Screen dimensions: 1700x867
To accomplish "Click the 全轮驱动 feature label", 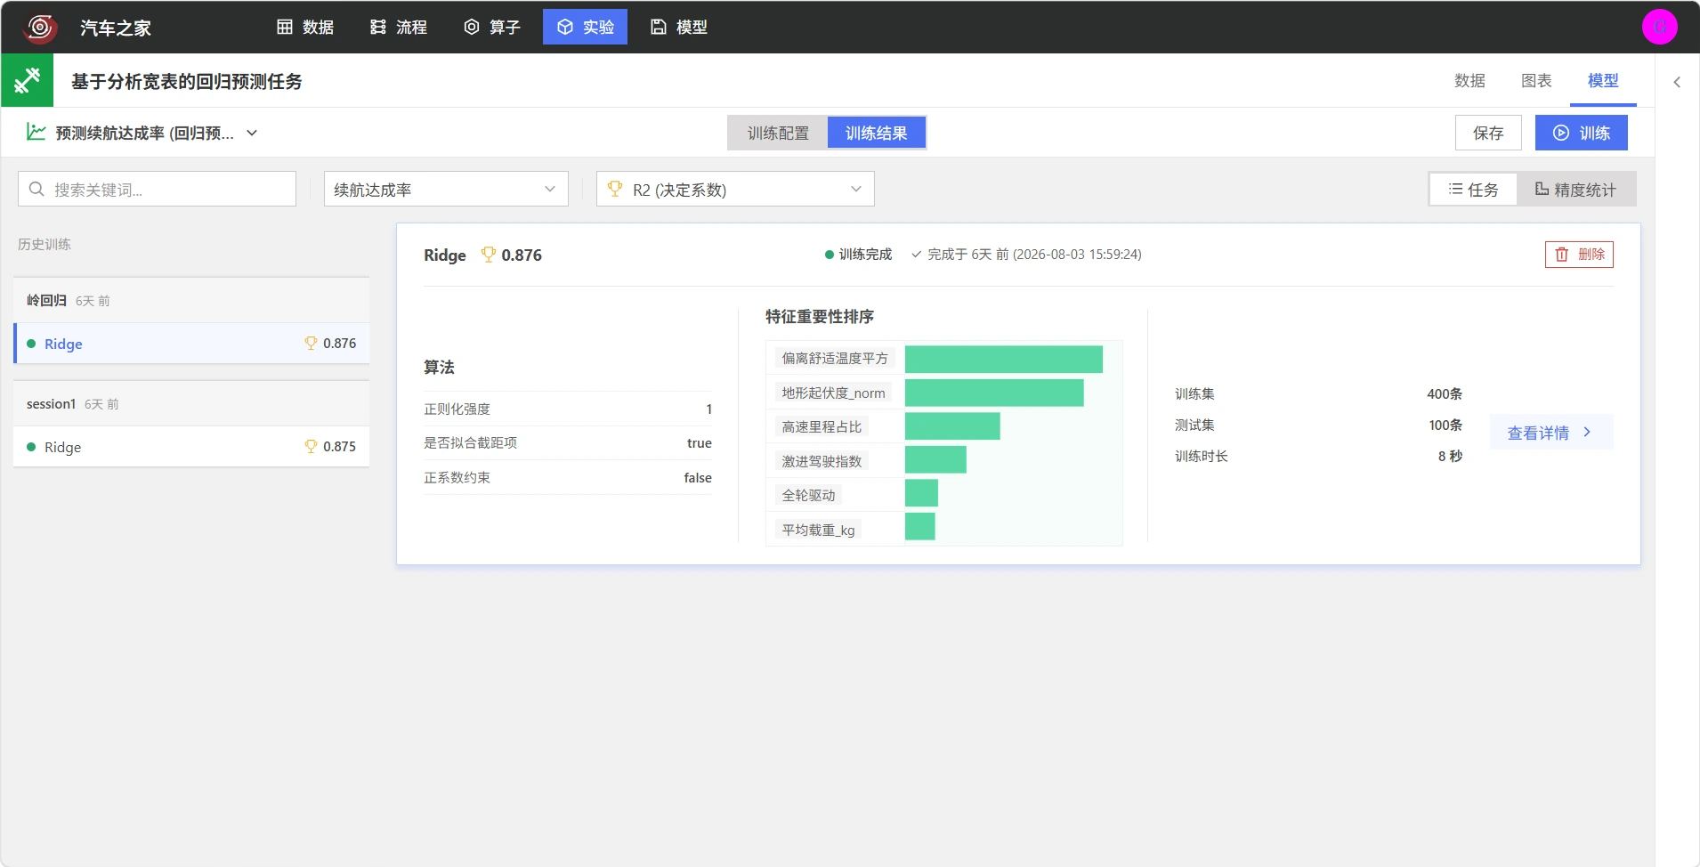I will point(808,495).
